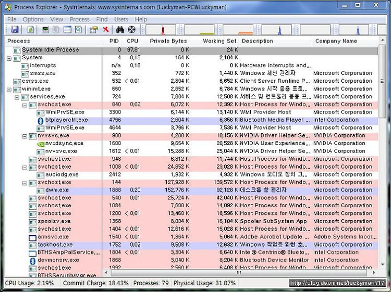Select WmiPrvSE.exe with PID 3300
The width and height of the screenshot is (391, 292).
[x=191, y=112]
